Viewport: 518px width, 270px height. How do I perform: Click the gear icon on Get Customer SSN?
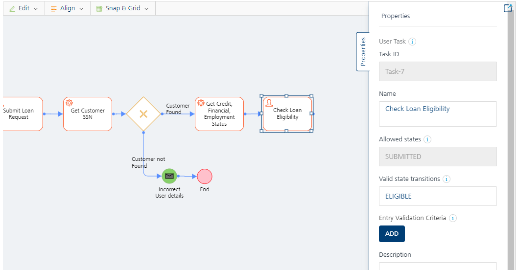click(x=69, y=103)
